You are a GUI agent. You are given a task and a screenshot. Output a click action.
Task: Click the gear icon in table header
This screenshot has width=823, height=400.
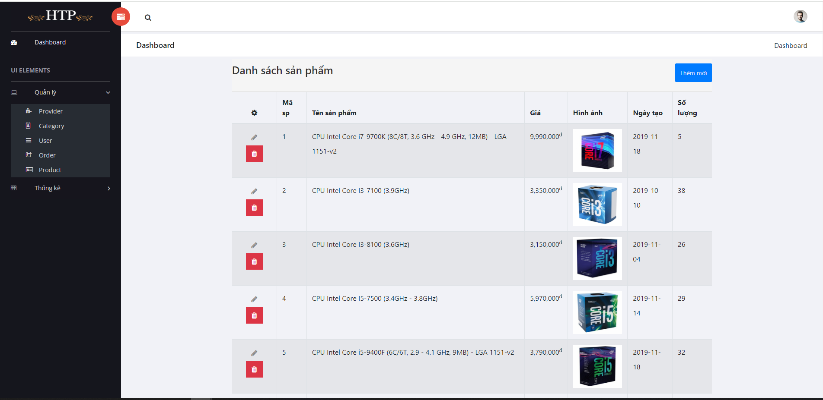[254, 113]
